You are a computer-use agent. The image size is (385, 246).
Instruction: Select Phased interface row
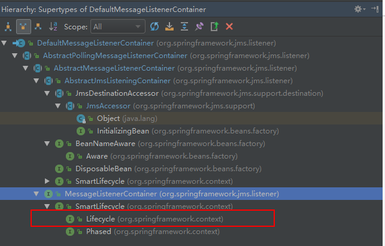[x=191, y=232]
